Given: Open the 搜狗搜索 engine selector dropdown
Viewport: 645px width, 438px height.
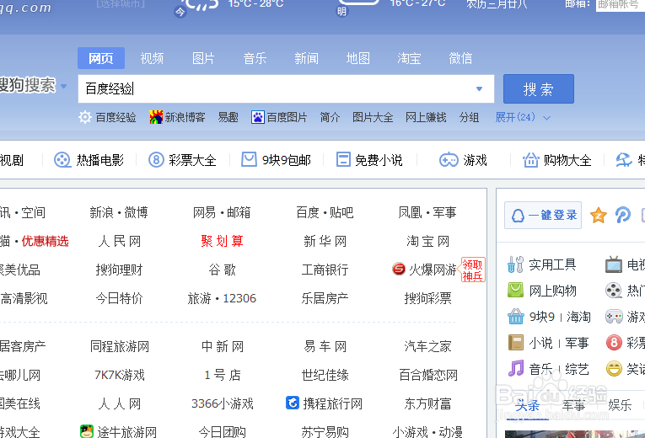Looking at the screenshot, I should pyautogui.click(x=64, y=86).
